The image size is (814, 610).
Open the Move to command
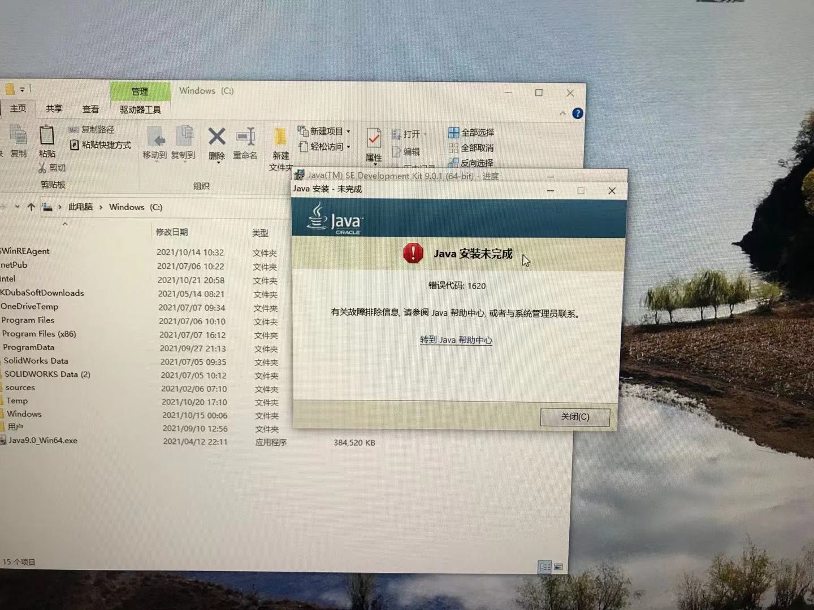click(x=155, y=143)
